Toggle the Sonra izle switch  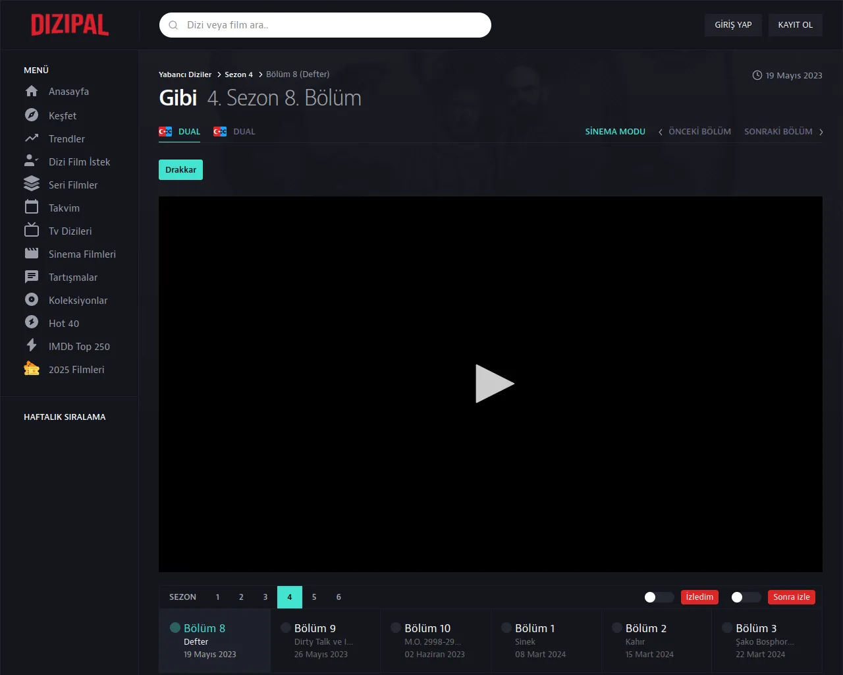746,597
